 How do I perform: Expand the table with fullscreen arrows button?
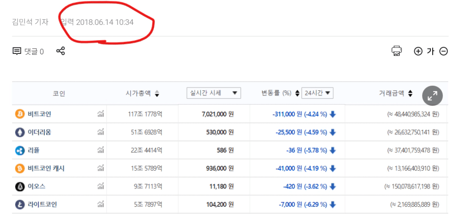point(432,96)
